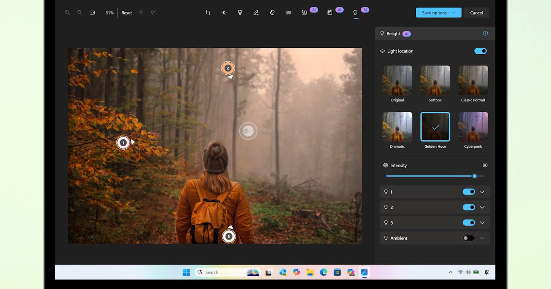Choose the Softbox lighting preset
This screenshot has width=551, height=289.
coord(435,80)
